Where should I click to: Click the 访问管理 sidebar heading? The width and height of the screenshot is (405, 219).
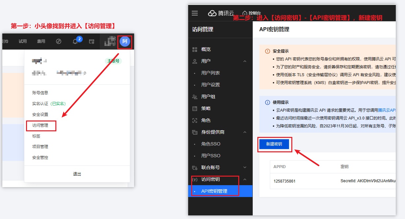[x=203, y=29]
